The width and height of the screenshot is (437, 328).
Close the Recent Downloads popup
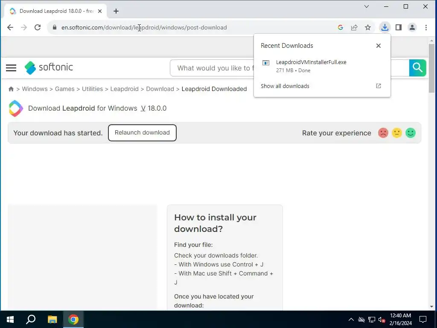pos(378,46)
